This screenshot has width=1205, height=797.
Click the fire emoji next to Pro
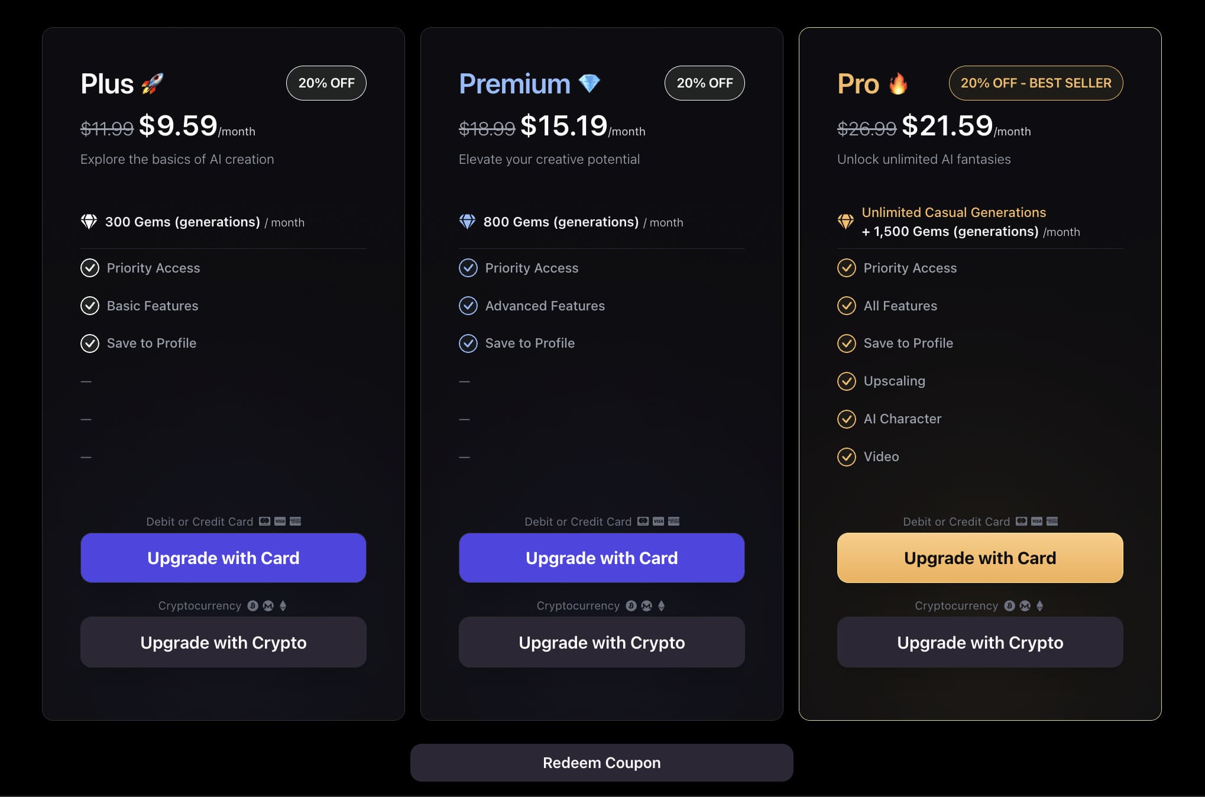(898, 83)
